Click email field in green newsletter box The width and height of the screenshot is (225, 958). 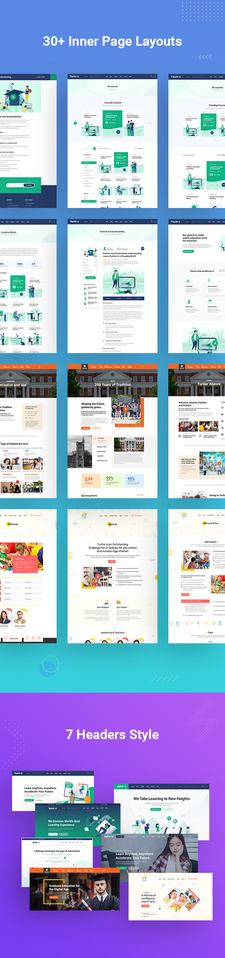click(14, 185)
